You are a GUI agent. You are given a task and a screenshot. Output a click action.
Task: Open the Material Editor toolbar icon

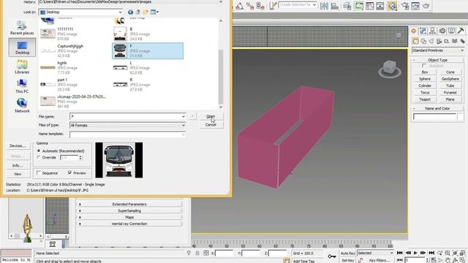click(392, 6)
